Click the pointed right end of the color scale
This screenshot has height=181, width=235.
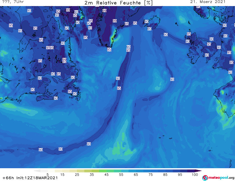point(198,171)
